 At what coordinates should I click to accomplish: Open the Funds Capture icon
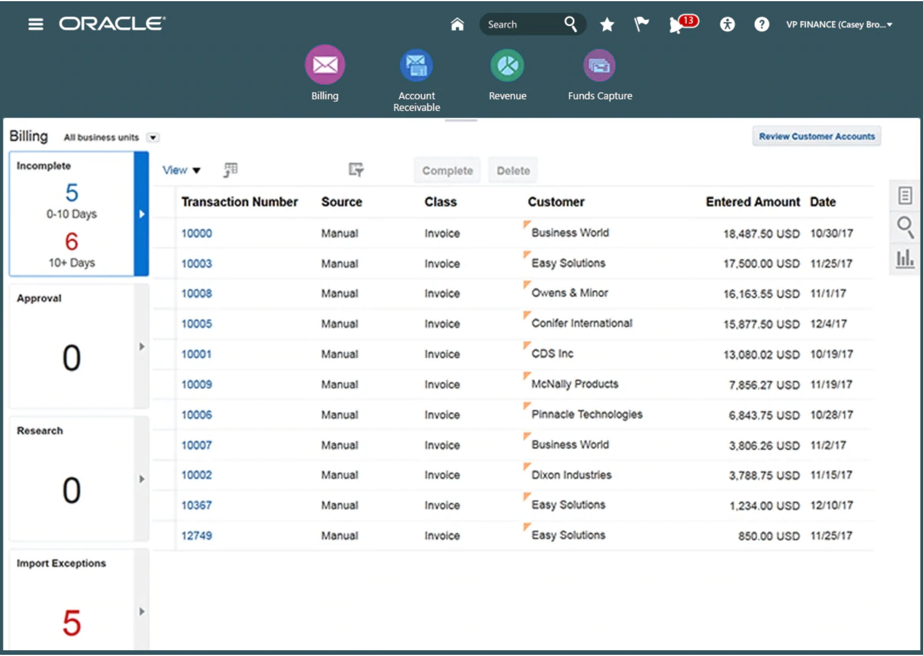point(600,65)
